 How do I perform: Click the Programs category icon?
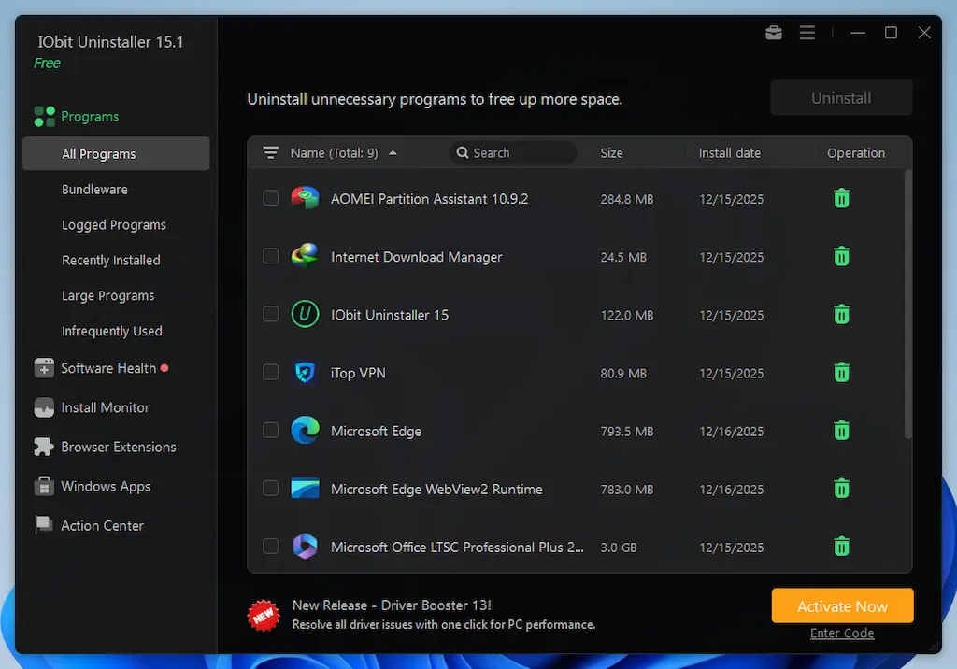click(x=45, y=116)
